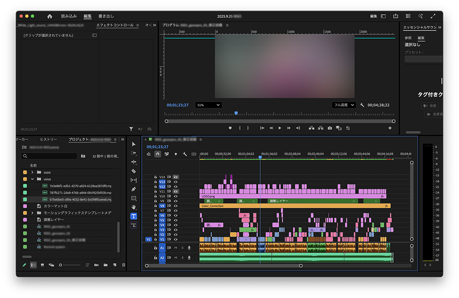The height and width of the screenshot is (298, 459).
Task: Show hidden track V14 with eye toggle
Action: pos(176,177)
